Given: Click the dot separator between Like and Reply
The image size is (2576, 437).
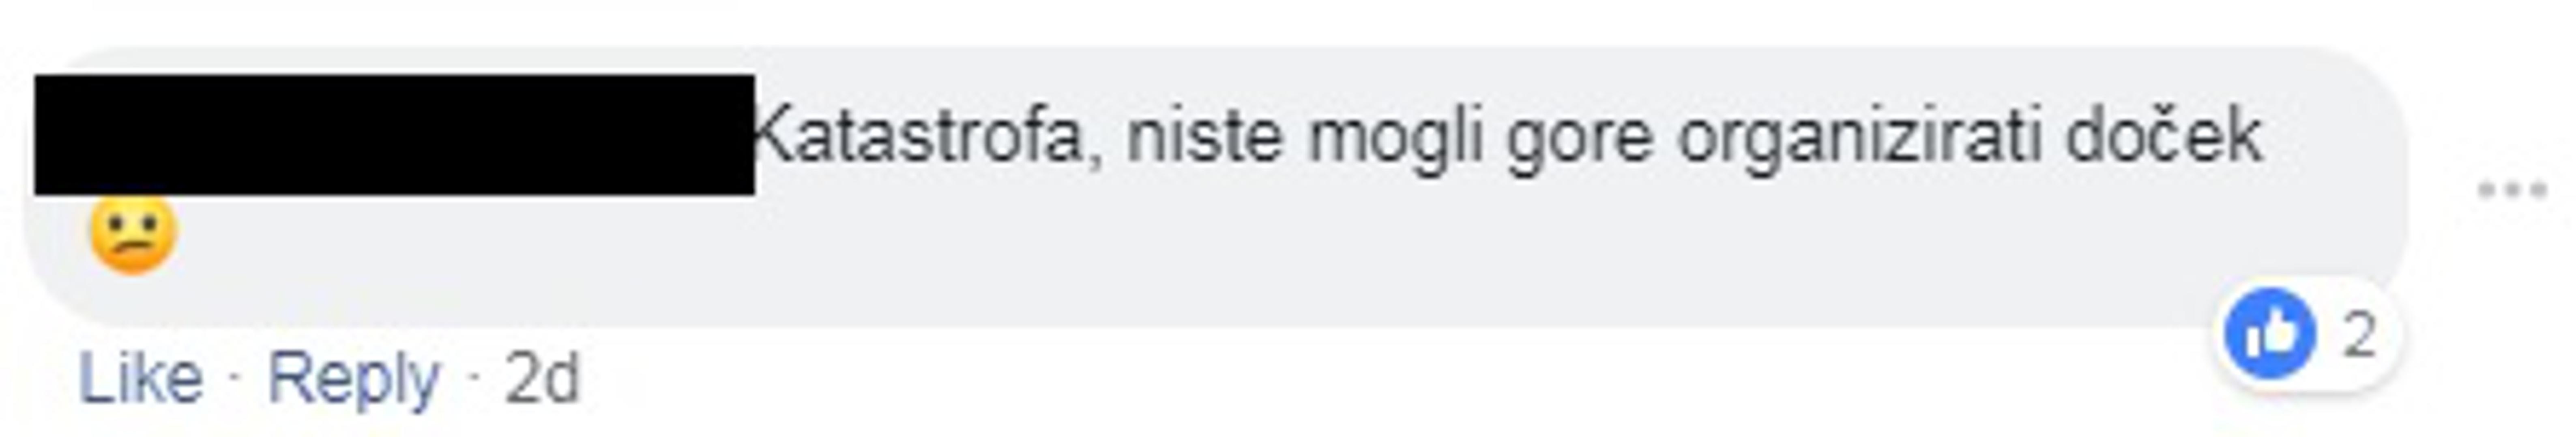Looking at the screenshot, I should (x=235, y=380).
